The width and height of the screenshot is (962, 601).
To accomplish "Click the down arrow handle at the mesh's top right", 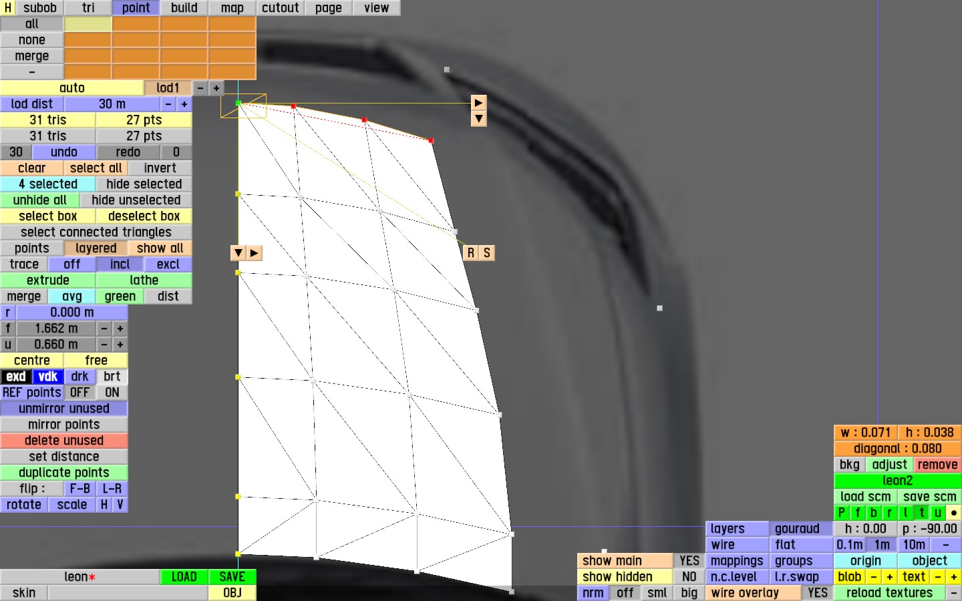I will [478, 119].
